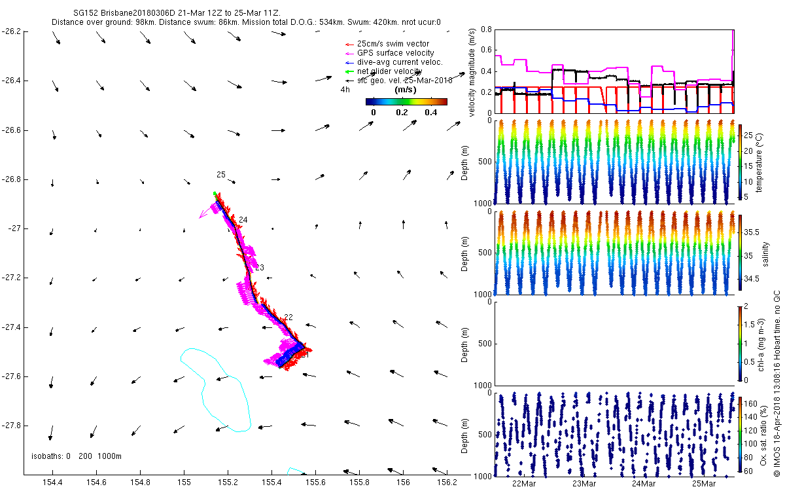The width and height of the screenshot is (785, 491).
Task: Click the map longitude tick '154.8'
Action: (x=139, y=482)
